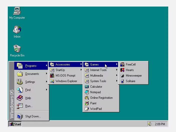Expand StartUp submenu arrow
The width and height of the screenshot is (176, 132).
coord(81,70)
